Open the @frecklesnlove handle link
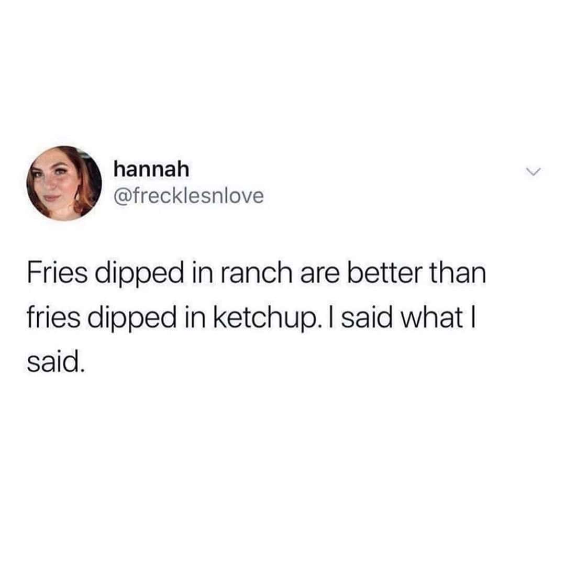 pyautogui.click(x=189, y=196)
